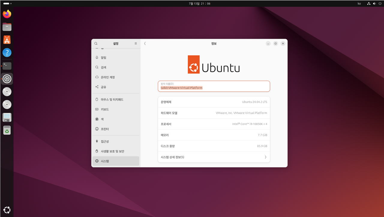384x217 pixels.
Task: Open the 알림 settings section
Action: click(116, 57)
